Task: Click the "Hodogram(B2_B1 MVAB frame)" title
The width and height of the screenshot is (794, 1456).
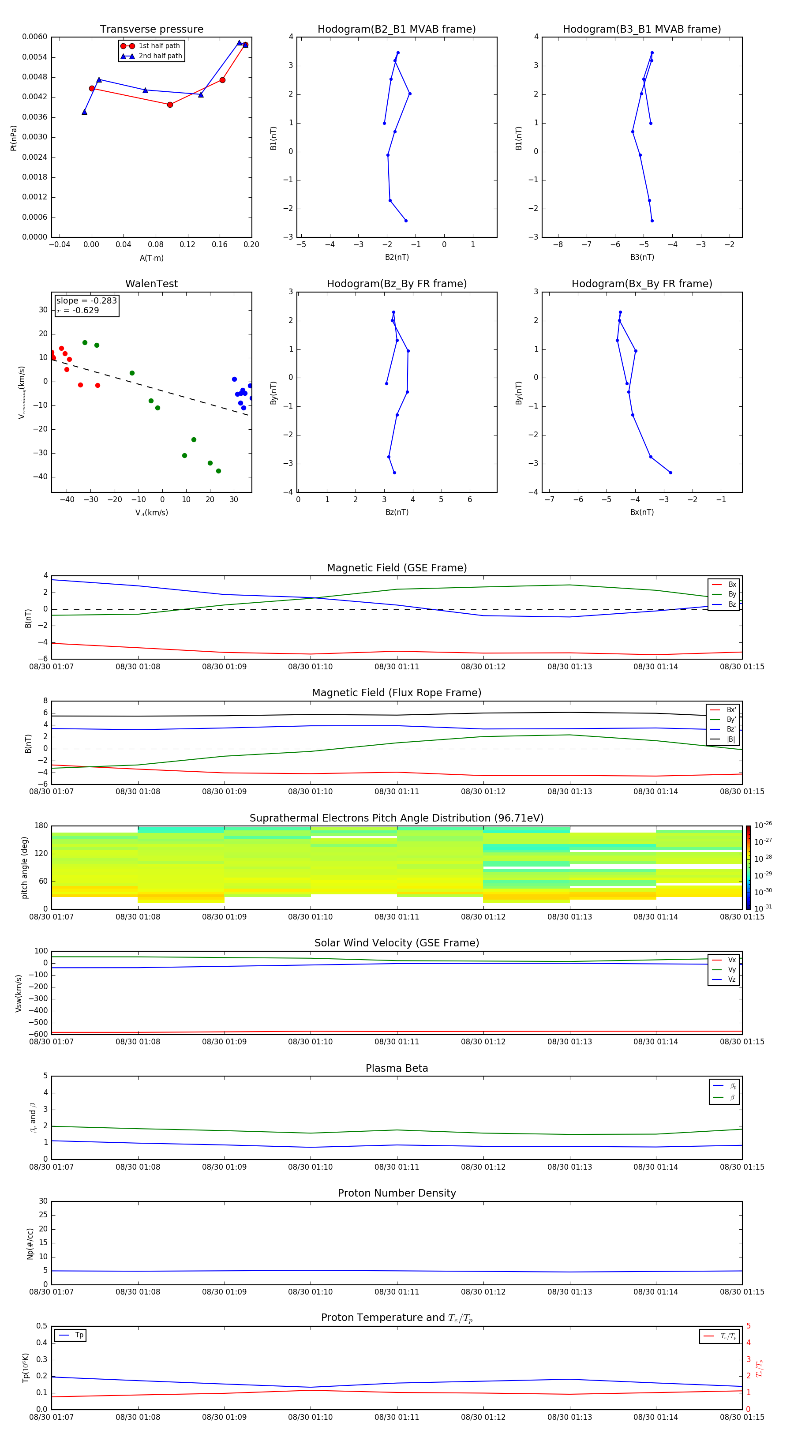Action: (x=397, y=30)
